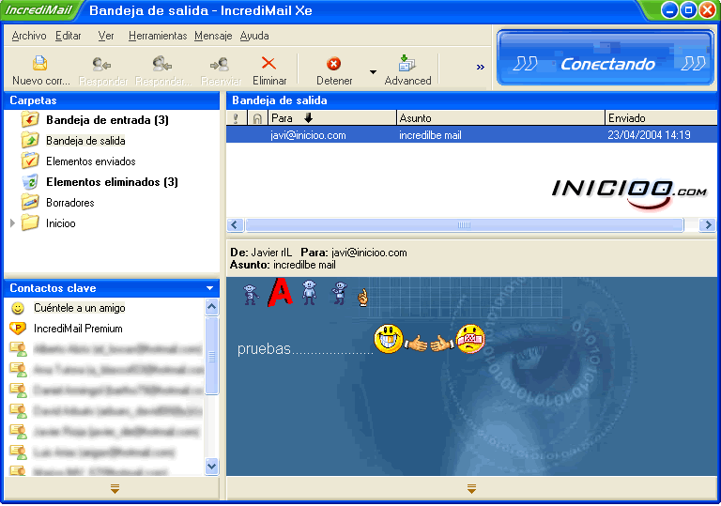Click the smiley icon beside Cuéntele a un amigo
This screenshot has height=506, width=721.
click(18, 308)
